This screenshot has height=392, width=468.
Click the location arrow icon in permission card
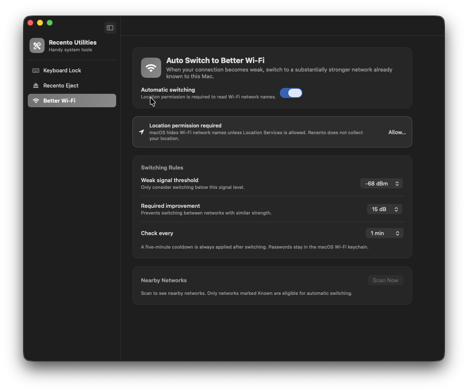point(142,132)
